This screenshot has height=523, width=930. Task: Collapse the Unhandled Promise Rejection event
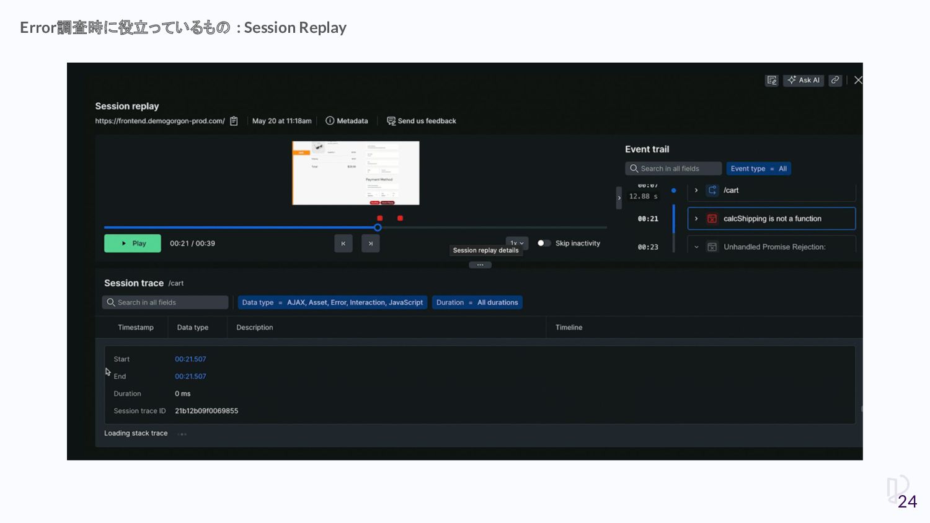point(696,247)
